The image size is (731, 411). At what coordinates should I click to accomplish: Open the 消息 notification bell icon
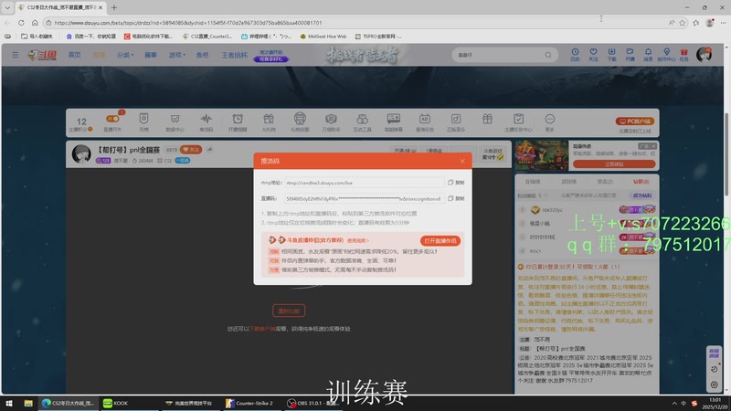tap(648, 55)
